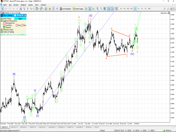Open Market Watch window icon
The height and width of the screenshot is (132, 176).
pos(46,9)
